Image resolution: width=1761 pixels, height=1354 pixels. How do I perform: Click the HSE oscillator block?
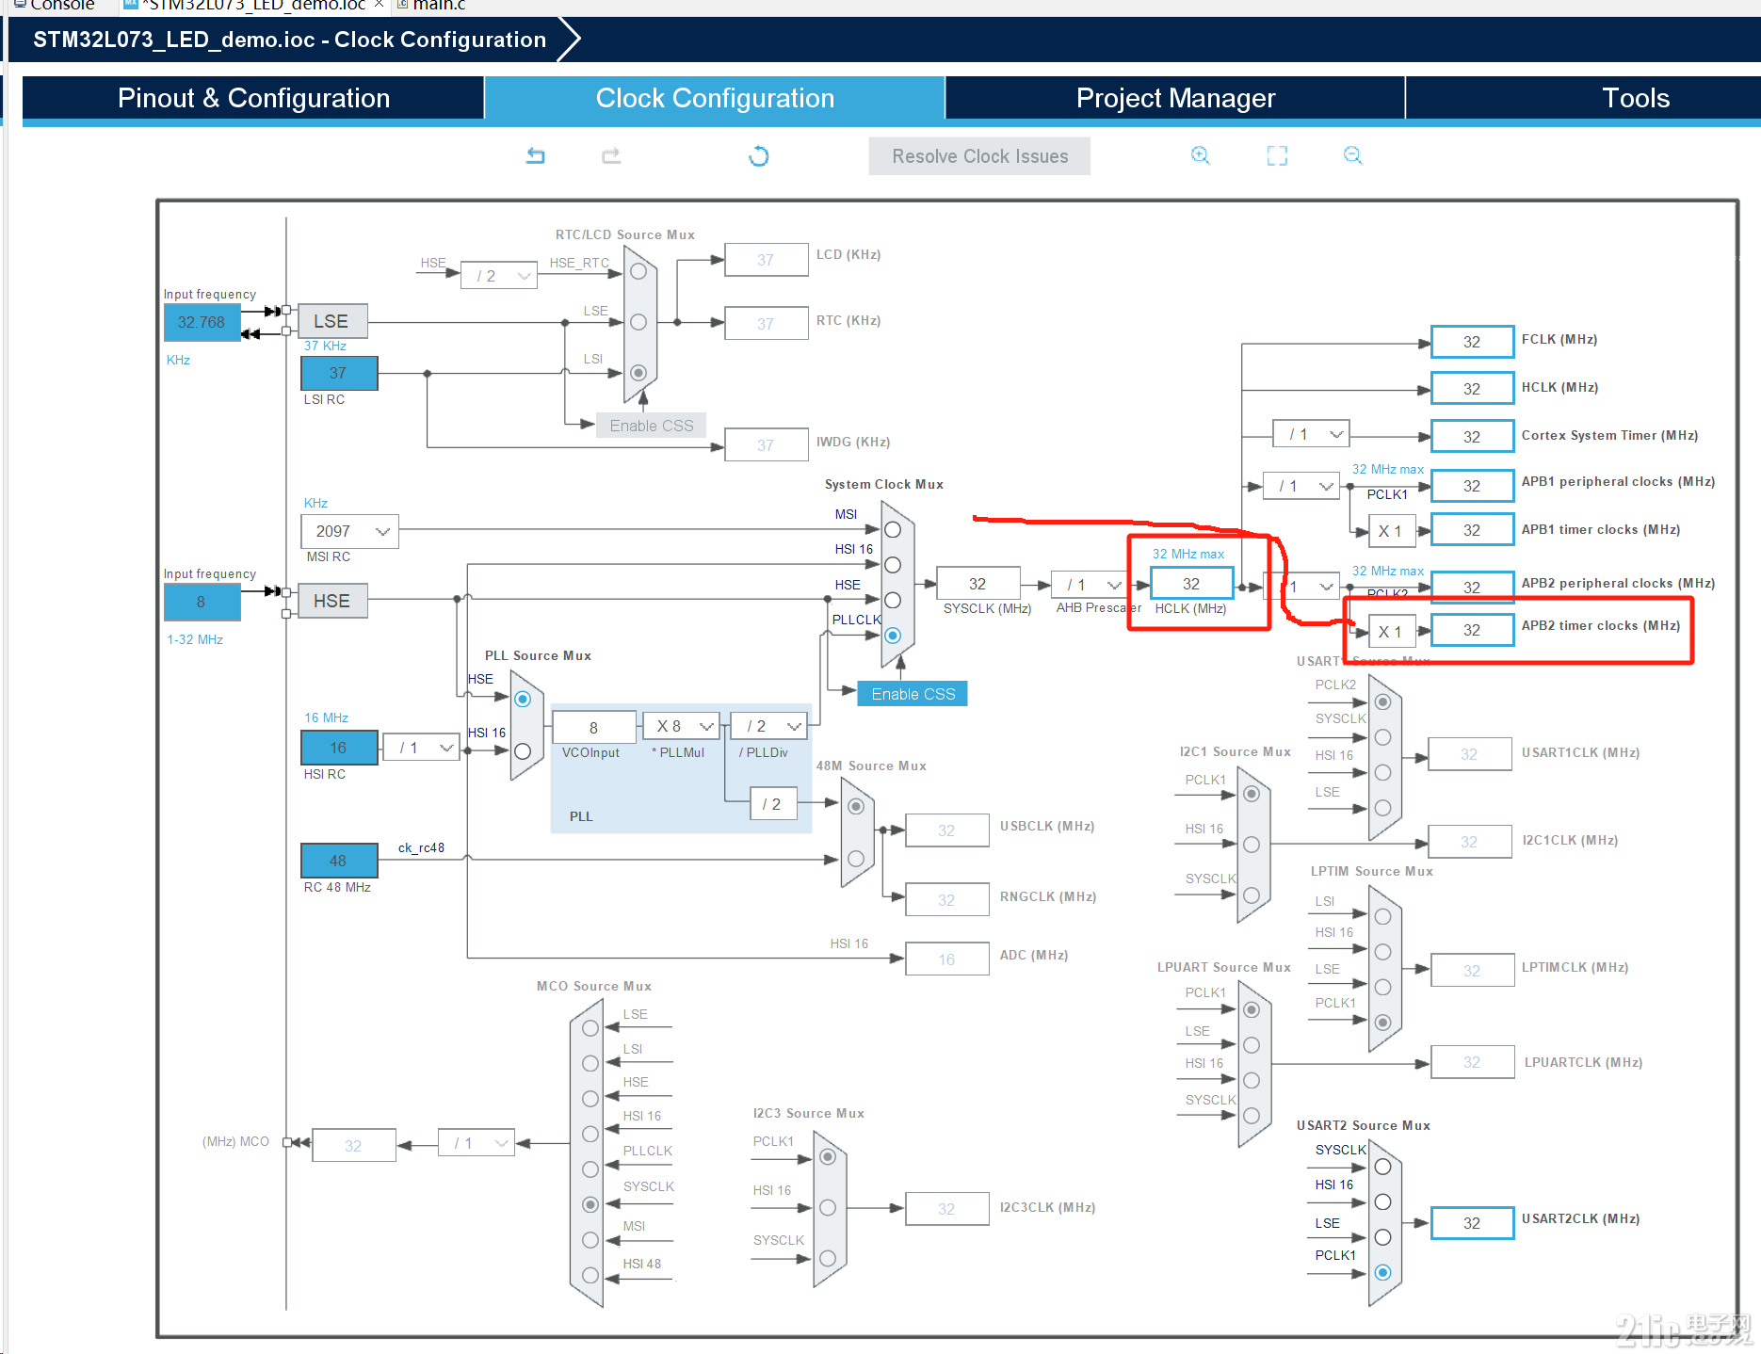coord(332,601)
